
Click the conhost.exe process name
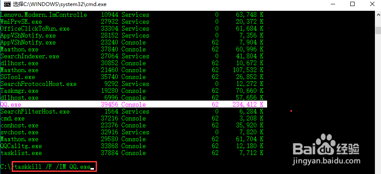pyautogui.click(x=19, y=125)
